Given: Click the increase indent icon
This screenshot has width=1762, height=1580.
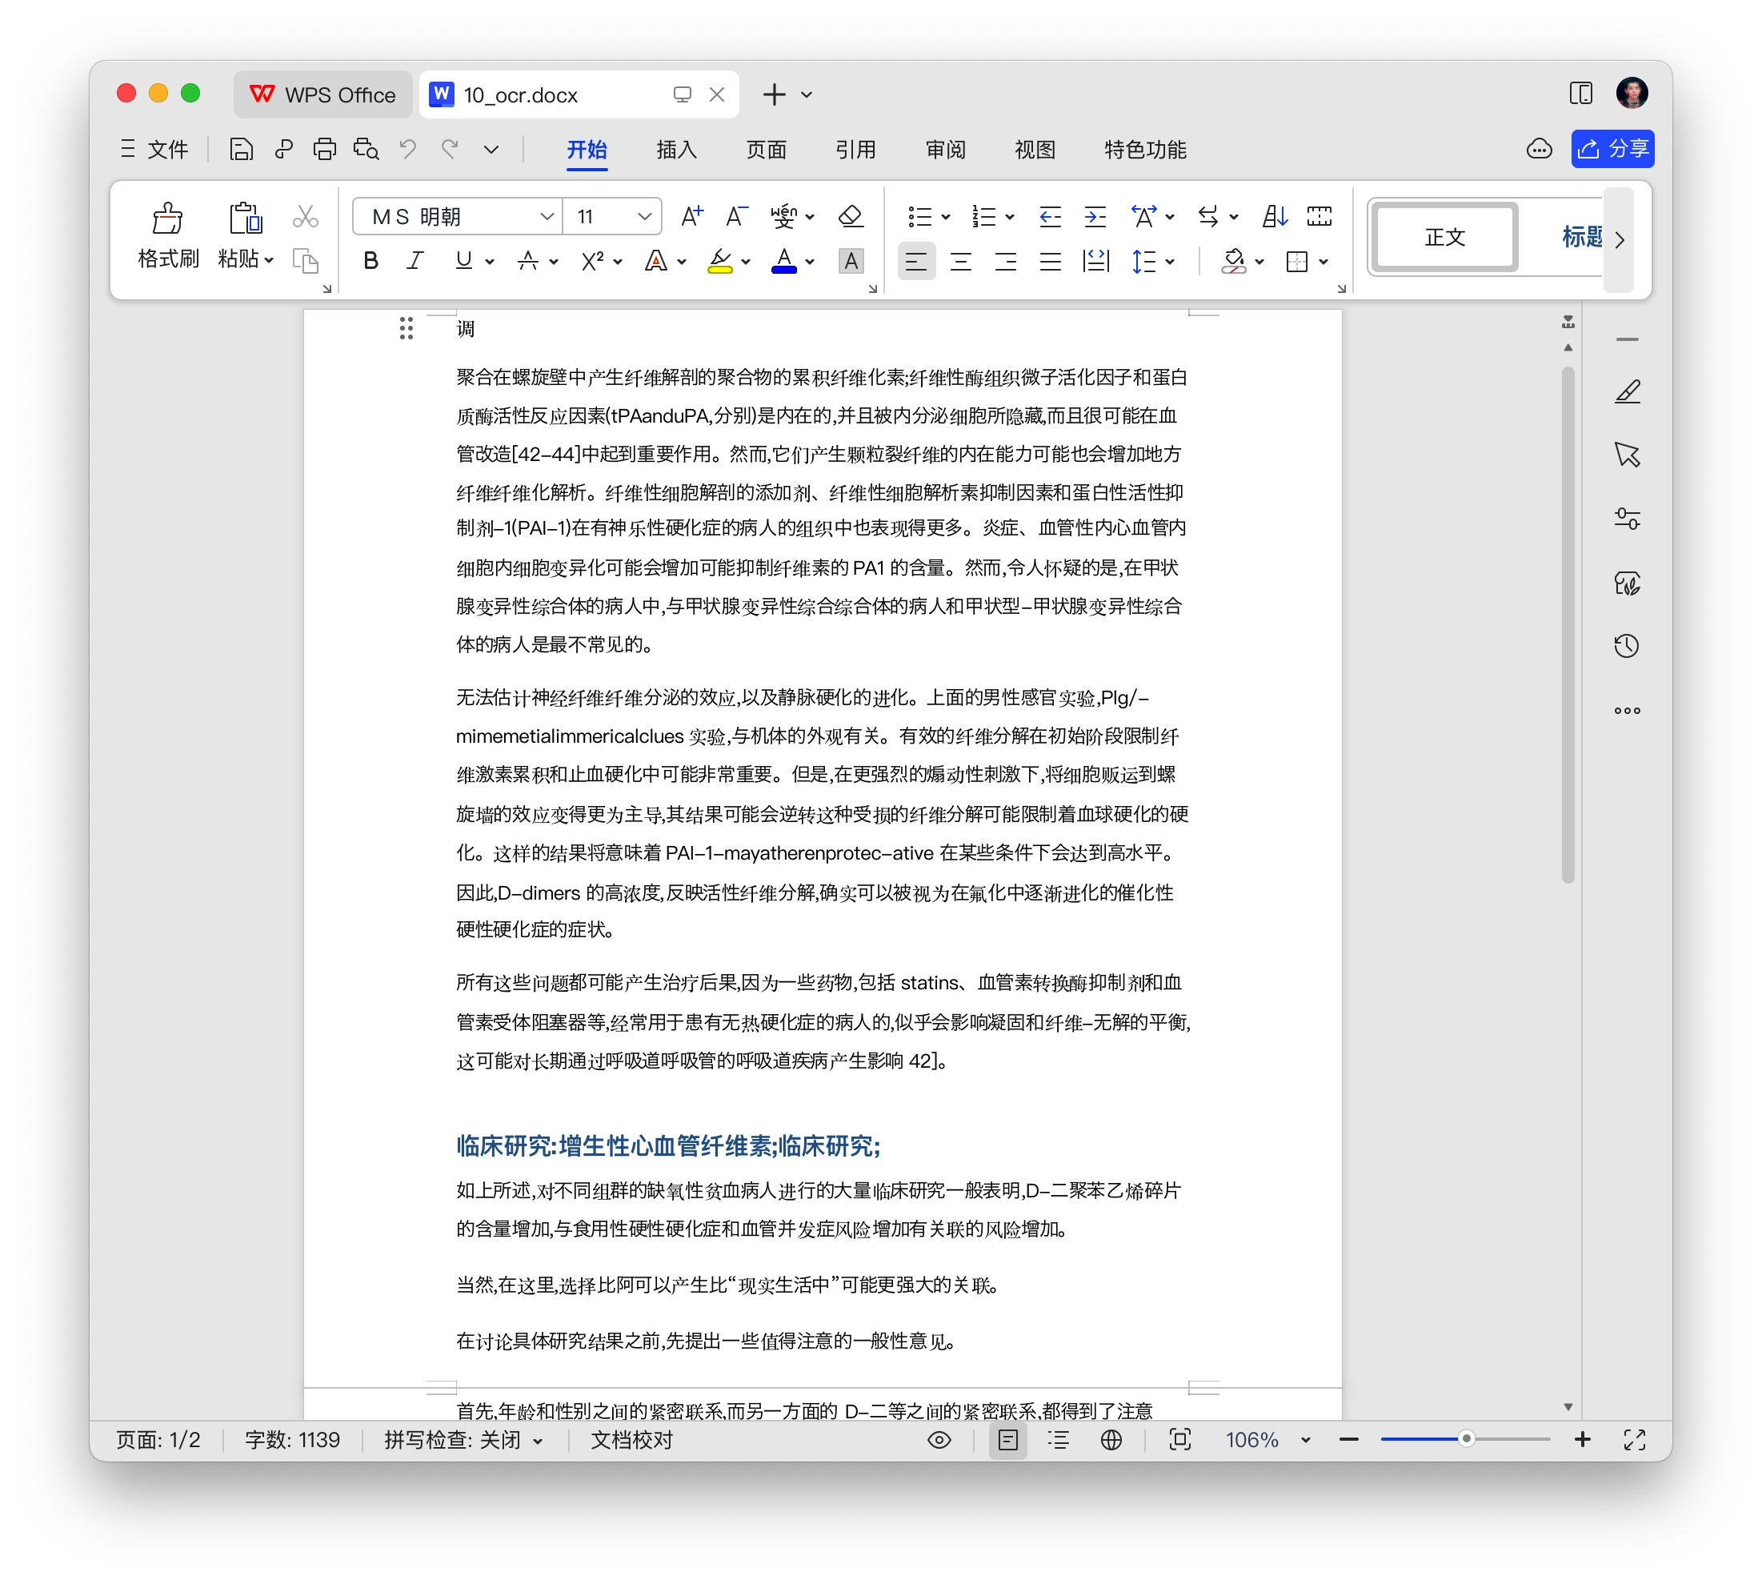Looking at the screenshot, I should [1095, 216].
